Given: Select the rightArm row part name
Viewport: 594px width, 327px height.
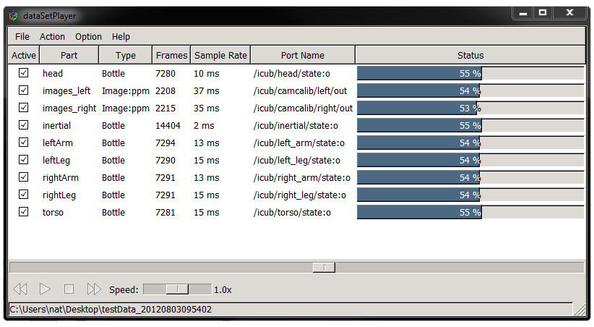Looking at the screenshot, I should [x=59, y=177].
